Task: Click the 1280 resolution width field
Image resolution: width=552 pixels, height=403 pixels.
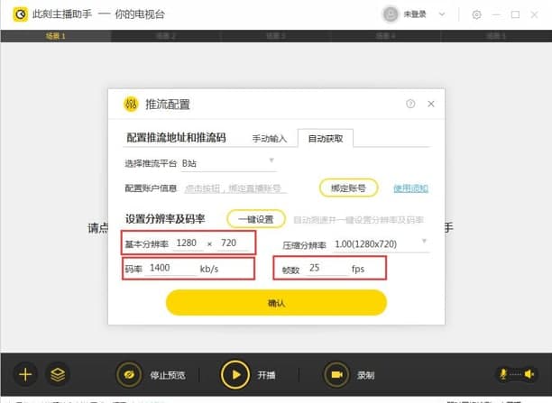Action: pyautogui.click(x=188, y=243)
